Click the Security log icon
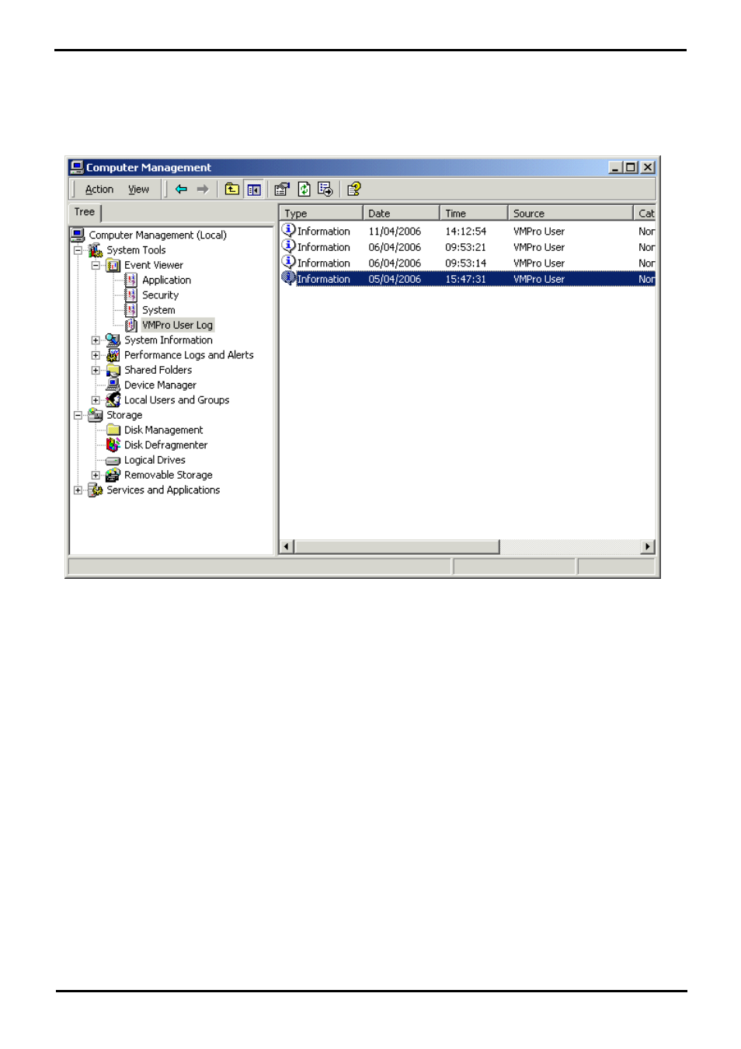741x1049 pixels. [x=131, y=295]
